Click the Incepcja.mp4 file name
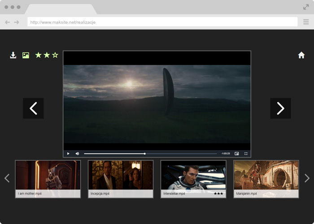 click(100, 194)
